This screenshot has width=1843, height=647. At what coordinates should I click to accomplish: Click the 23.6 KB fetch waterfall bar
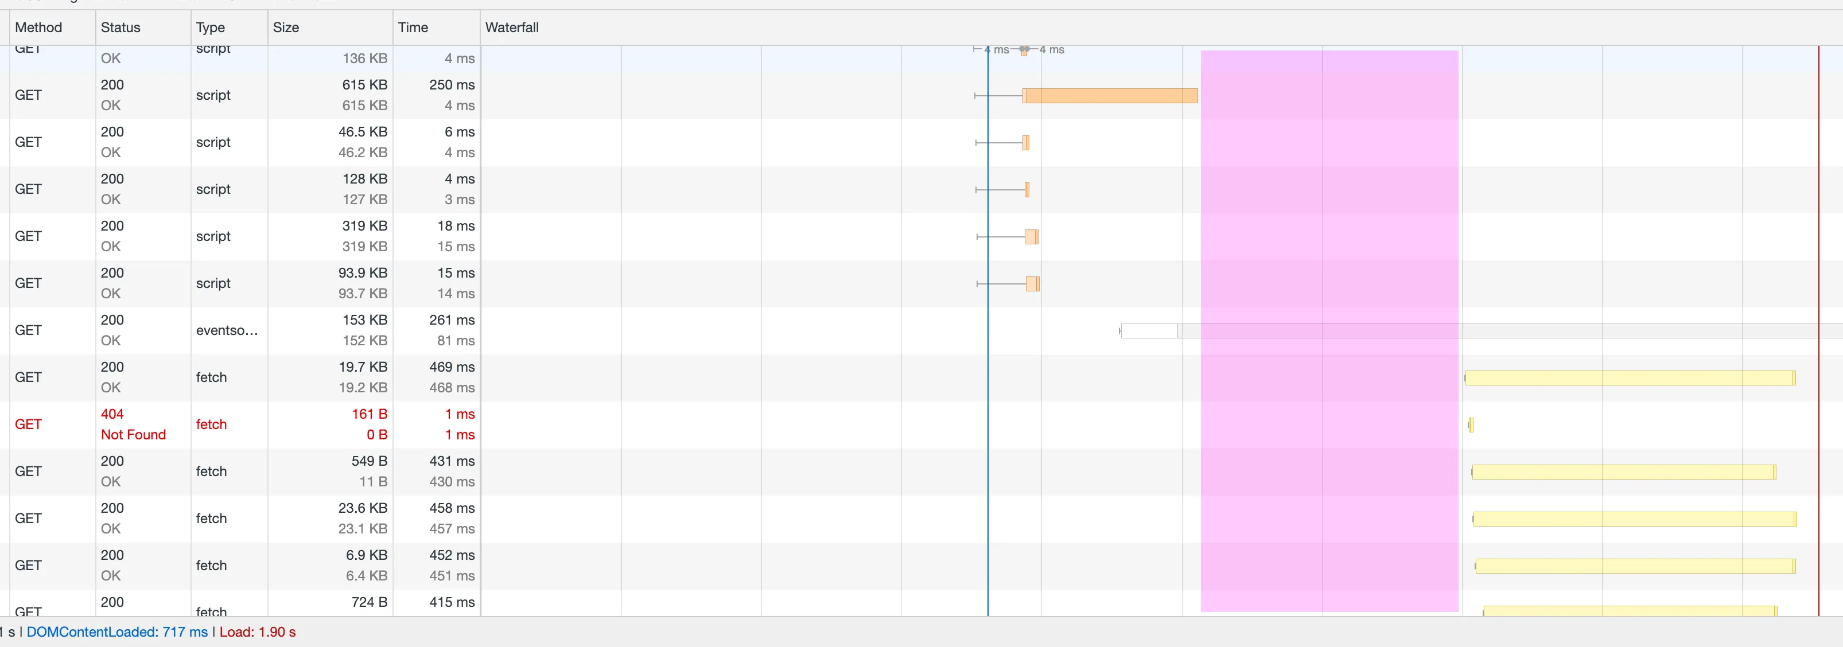point(1634,519)
